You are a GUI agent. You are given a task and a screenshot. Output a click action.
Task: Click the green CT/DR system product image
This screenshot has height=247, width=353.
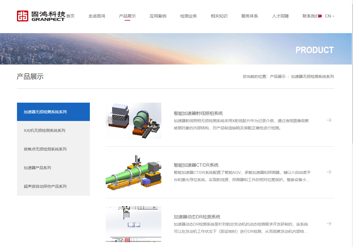(x=133, y=172)
